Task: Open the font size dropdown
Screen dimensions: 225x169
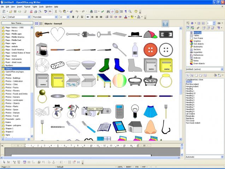Action: [68, 17]
